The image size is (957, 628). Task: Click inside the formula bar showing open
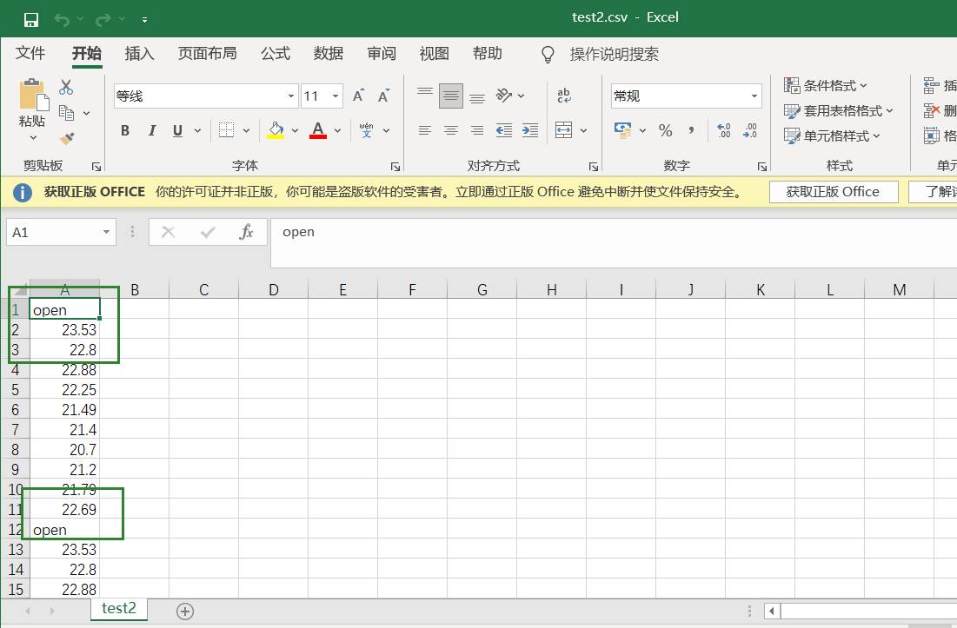(x=614, y=242)
